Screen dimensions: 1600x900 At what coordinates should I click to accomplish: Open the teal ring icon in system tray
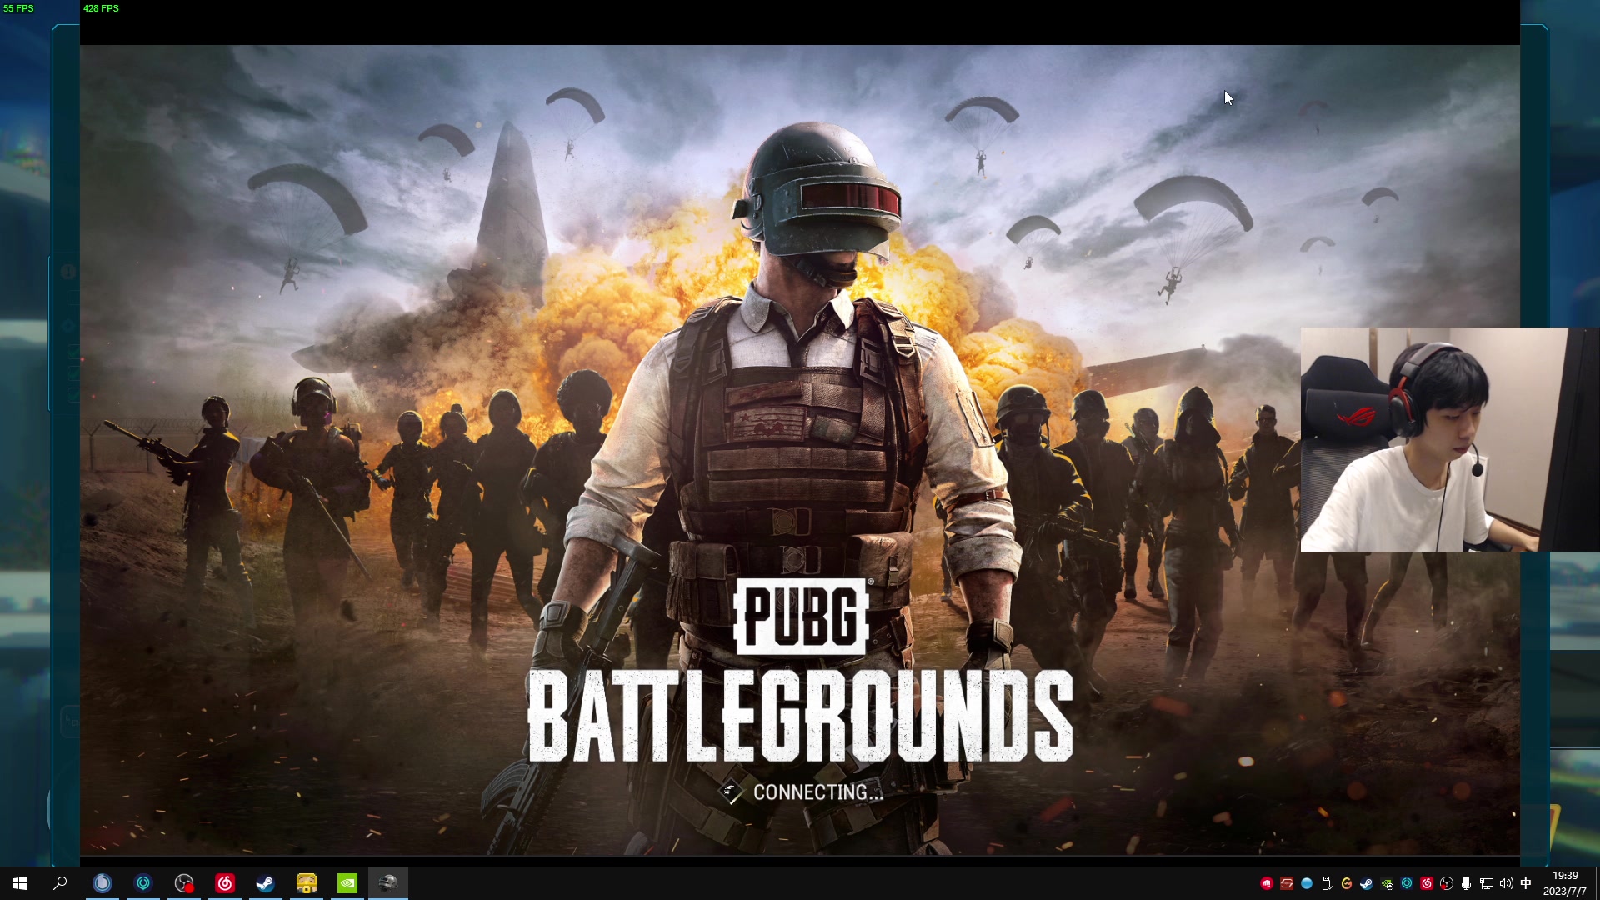click(1407, 883)
